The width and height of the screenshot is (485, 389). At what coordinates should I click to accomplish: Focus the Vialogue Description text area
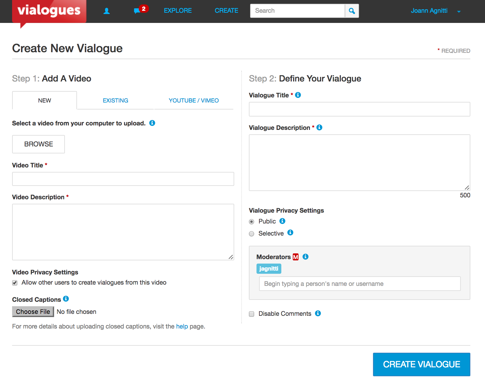coord(360,163)
